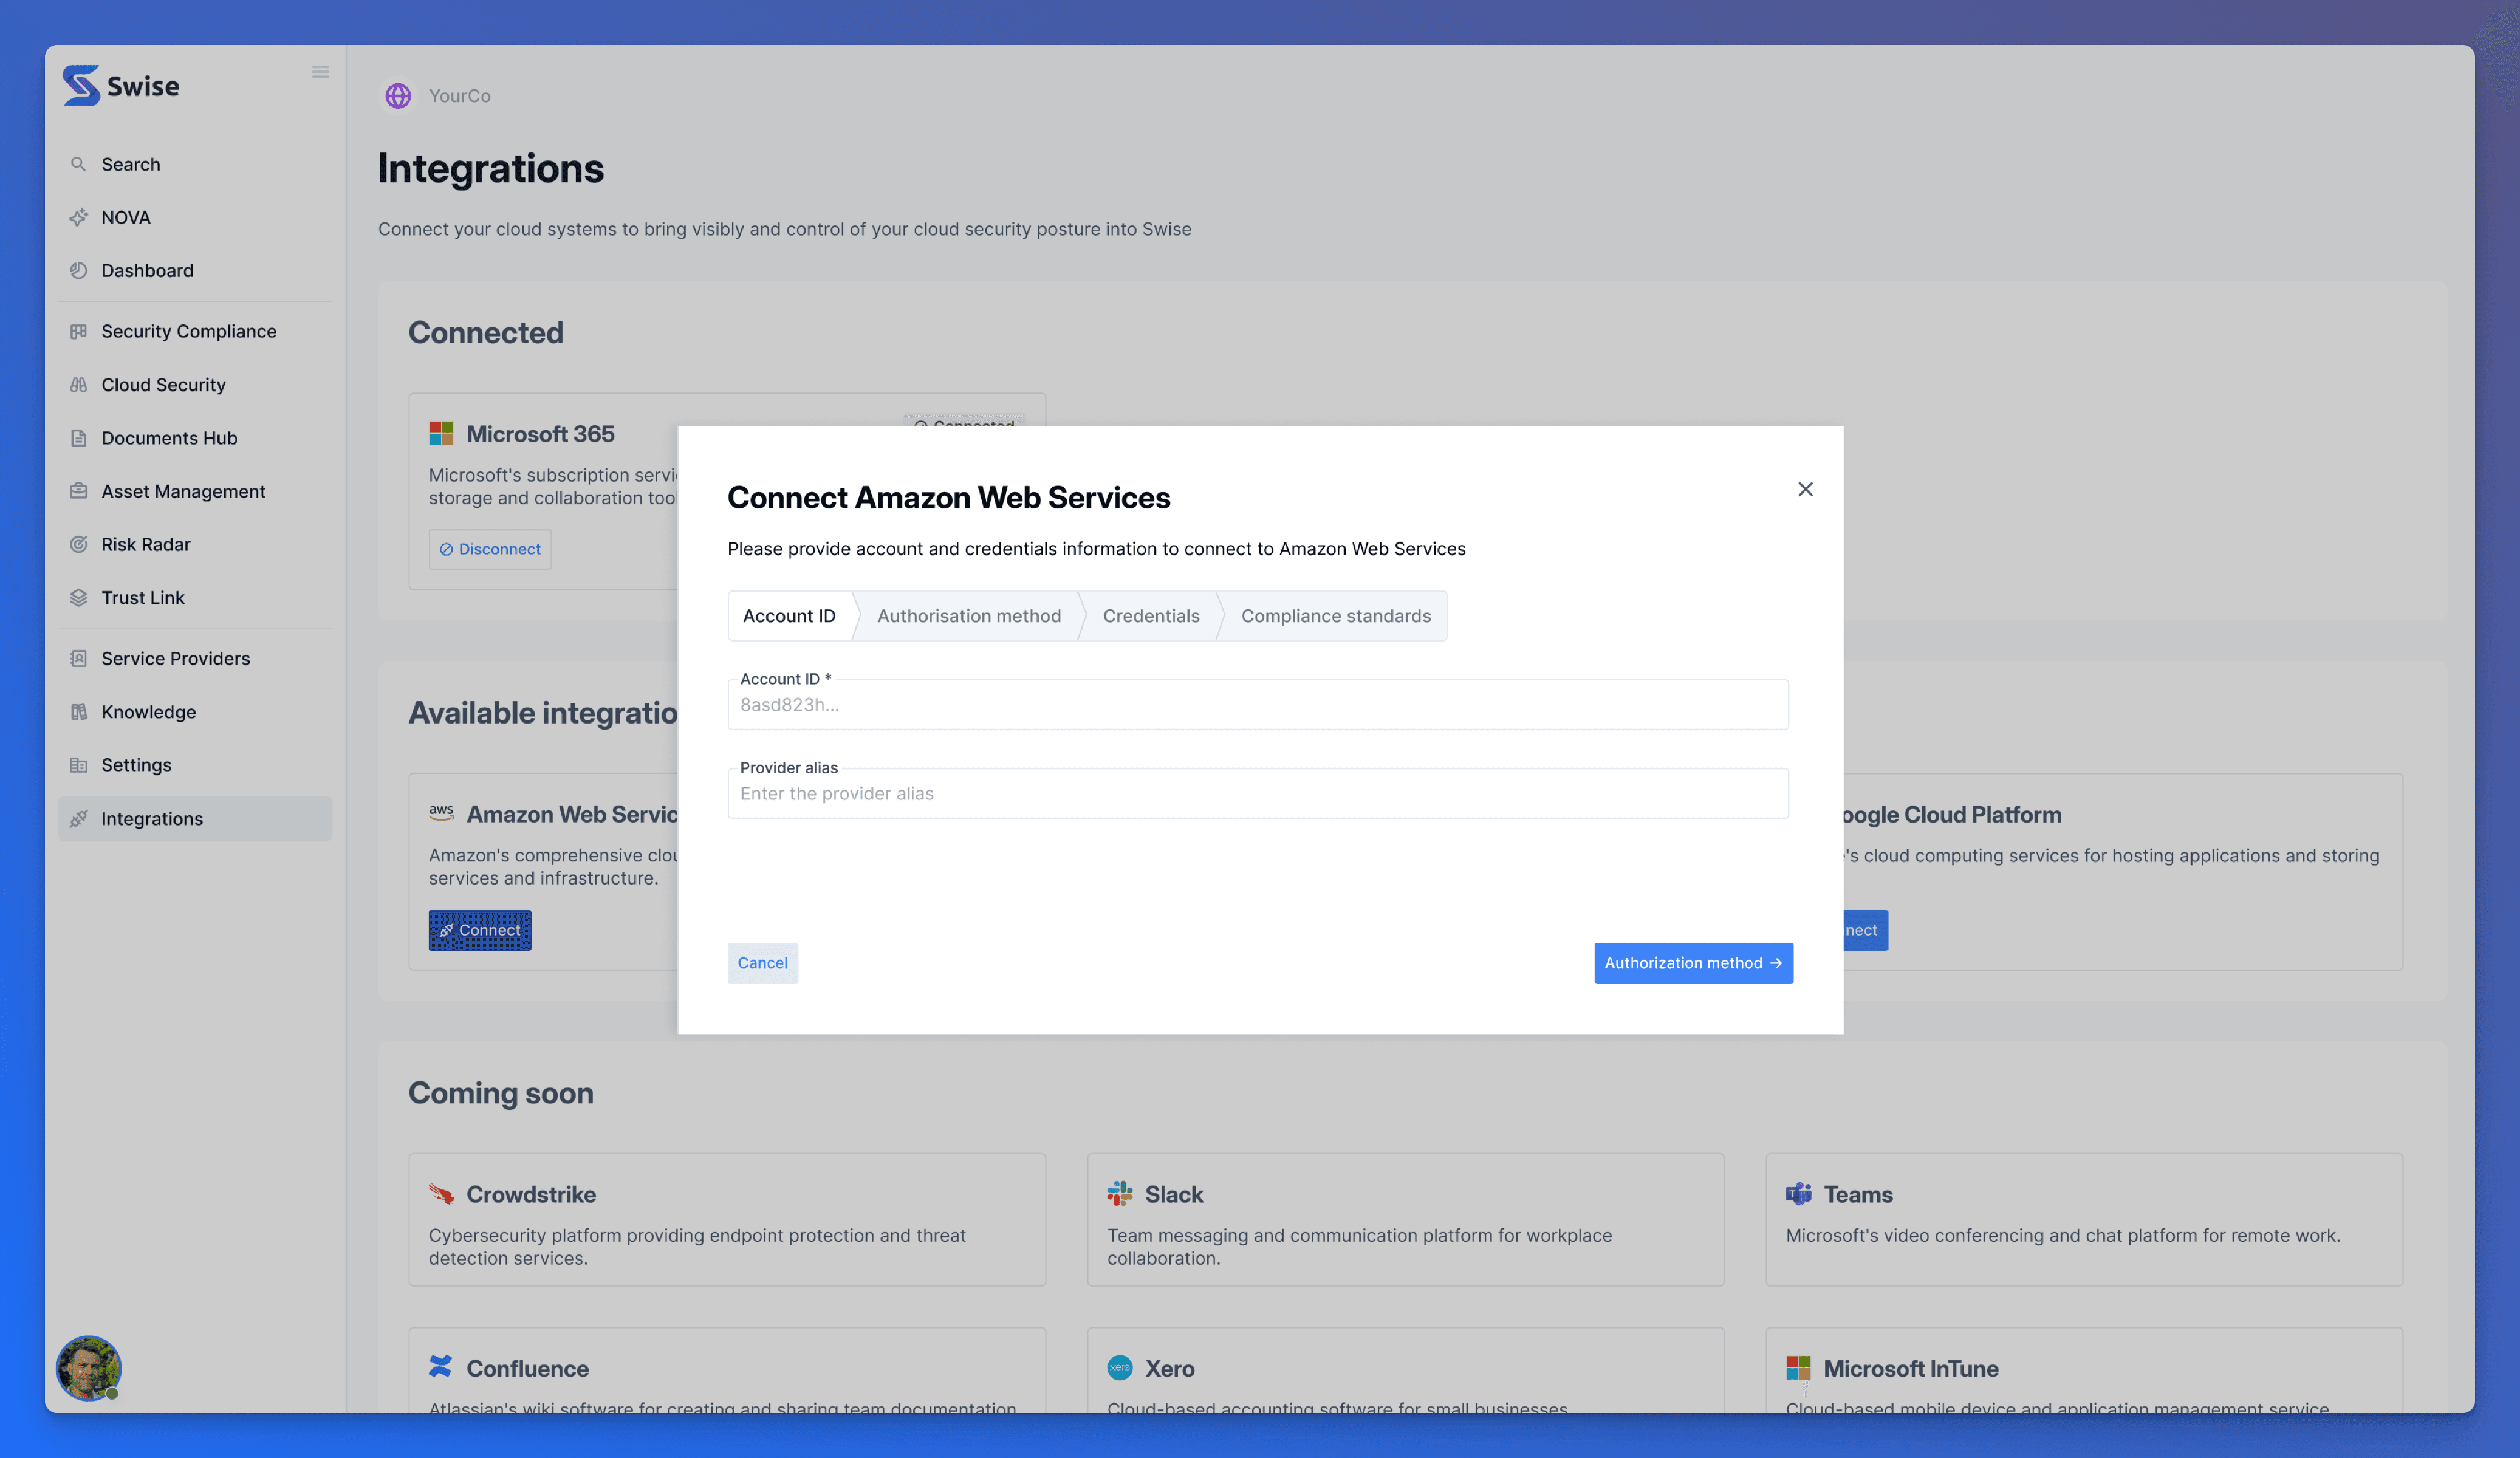Click the Confluence card title
2520x1458 pixels.
click(527, 1368)
